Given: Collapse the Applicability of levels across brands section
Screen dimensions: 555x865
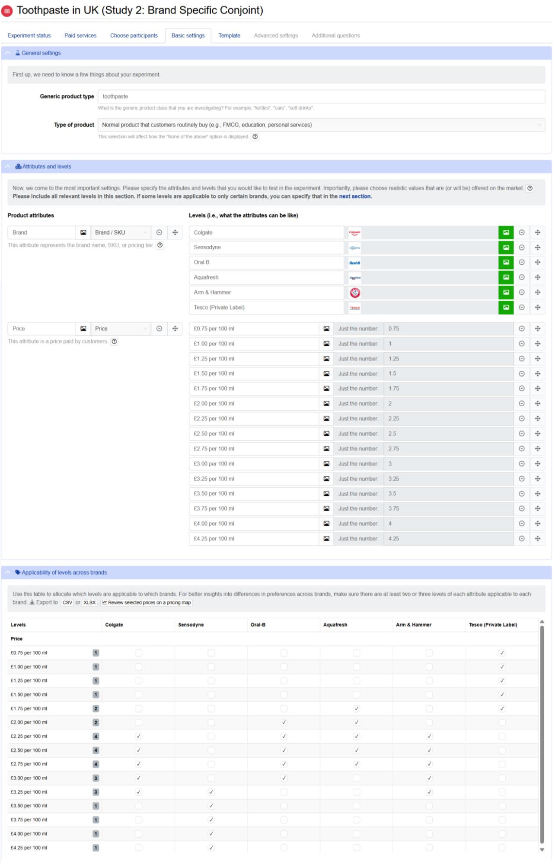Looking at the screenshot, I should coord(8,572).
